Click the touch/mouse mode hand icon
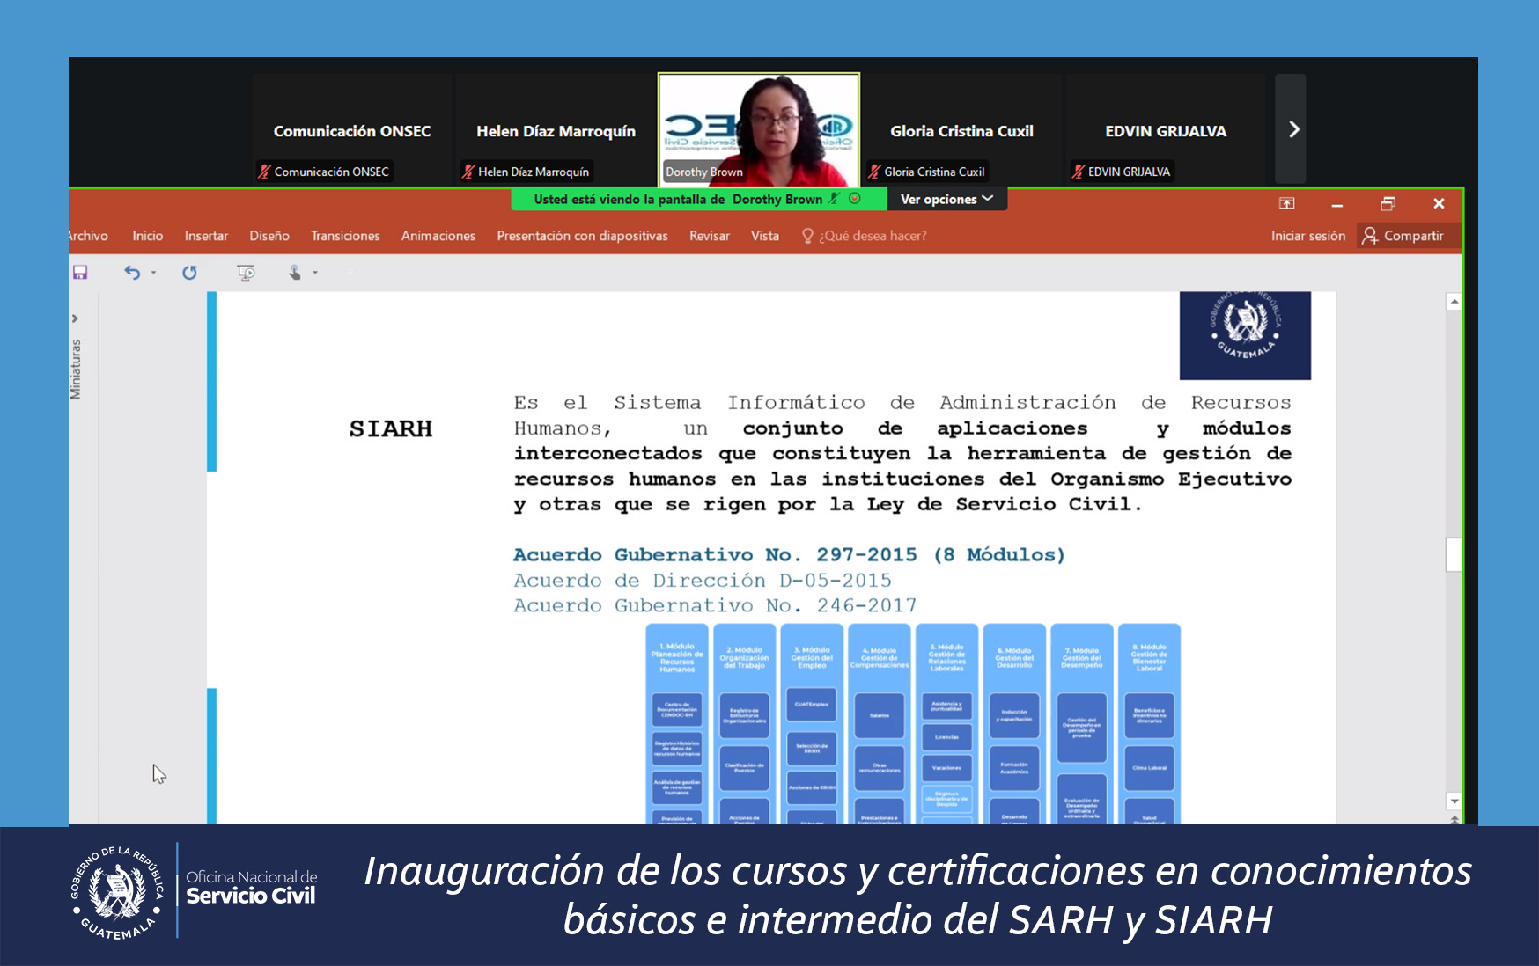Image resolution: width=1539 pixels, height=966 pixels. point(295,273)
